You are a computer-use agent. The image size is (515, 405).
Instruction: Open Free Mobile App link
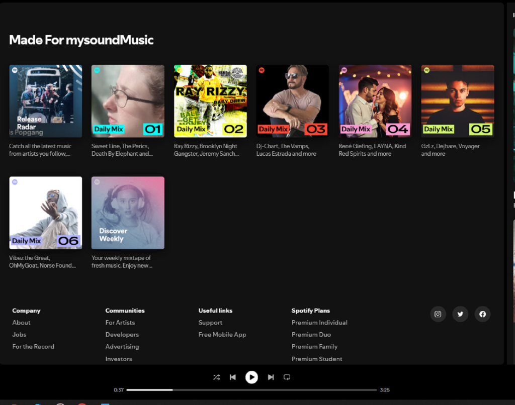[222, 335]
